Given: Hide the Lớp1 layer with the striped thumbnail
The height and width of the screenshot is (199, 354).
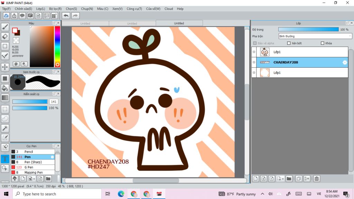Looking at the screenshot, I should (254, 73).
